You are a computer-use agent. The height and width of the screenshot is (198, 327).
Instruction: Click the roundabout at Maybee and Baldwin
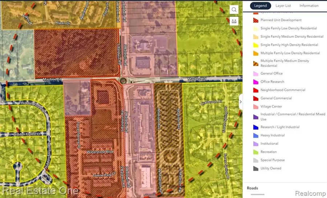tap(123, 81)
